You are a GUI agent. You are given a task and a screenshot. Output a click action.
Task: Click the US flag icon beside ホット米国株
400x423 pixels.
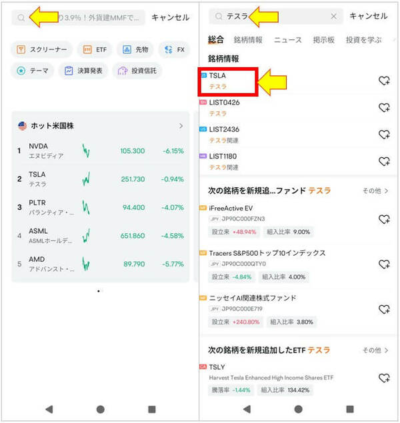23,126
